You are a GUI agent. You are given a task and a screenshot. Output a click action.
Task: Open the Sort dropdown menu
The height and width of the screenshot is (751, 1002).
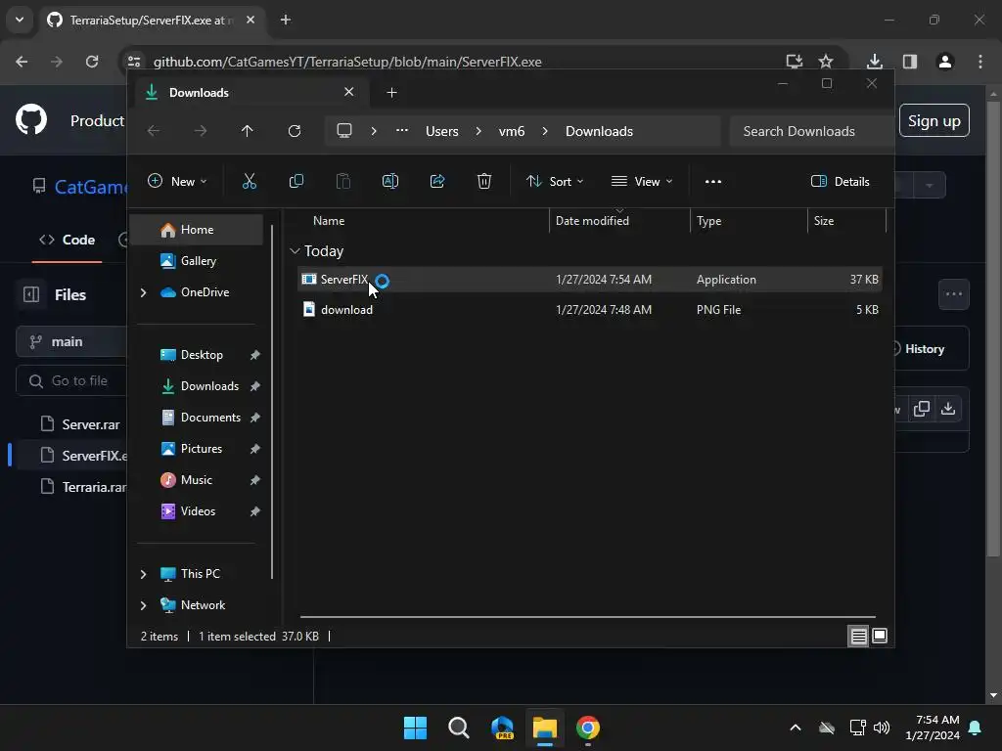click(x=555, y=181)
